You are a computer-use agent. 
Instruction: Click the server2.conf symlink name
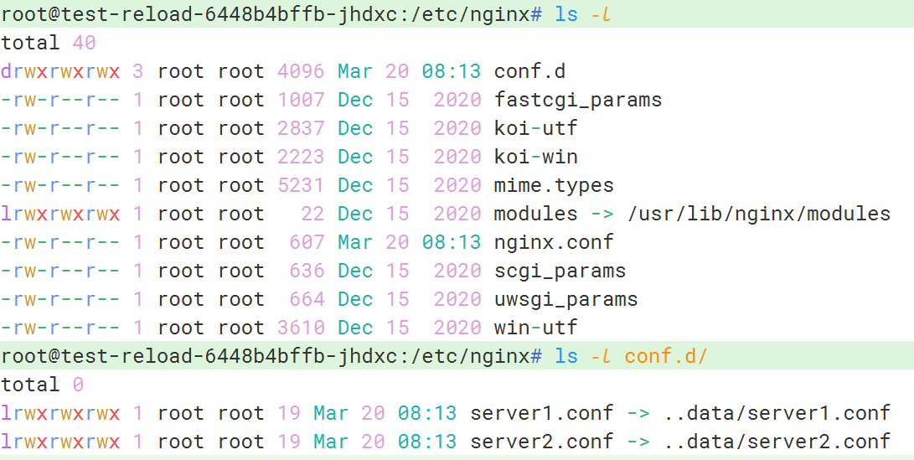pyautogui.click(x=541, y=442)
